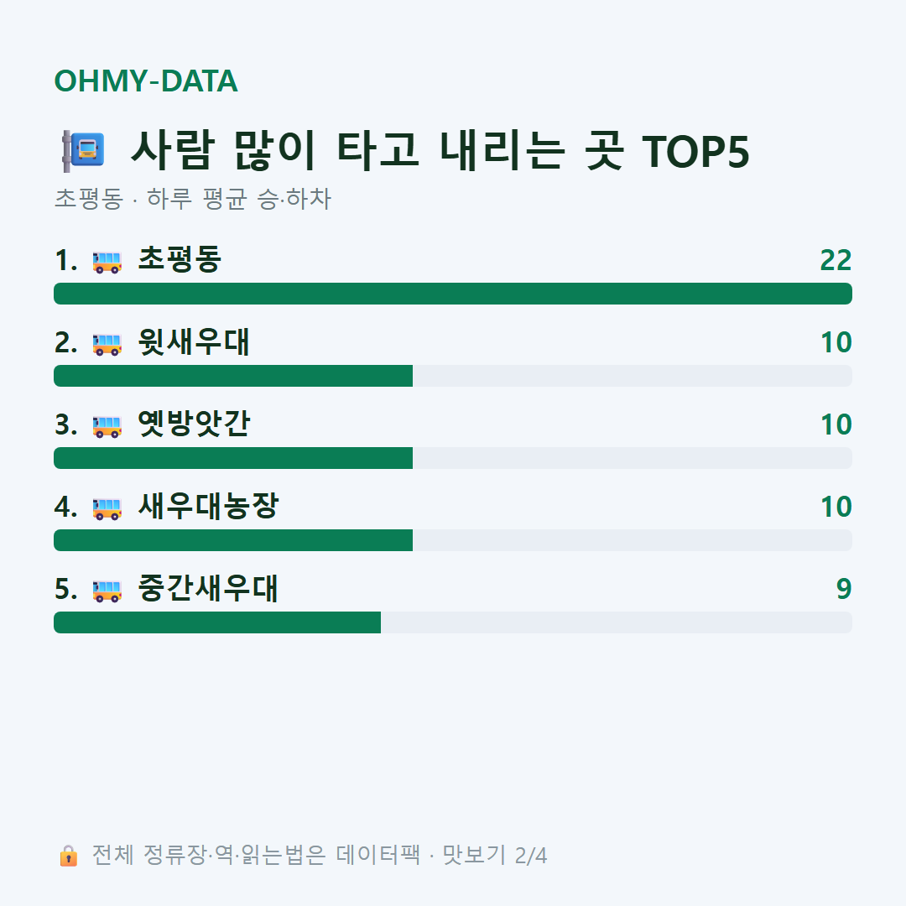The width and height of the screenshot is (906, 906).
Task: Click the value 22 for 초평동
Action: tap(836, 261)
